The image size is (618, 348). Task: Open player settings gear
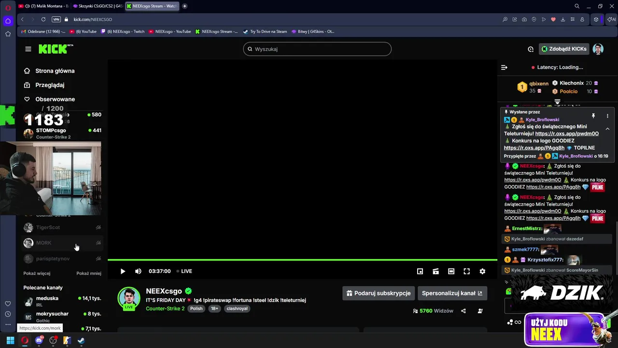click(482, 272)
